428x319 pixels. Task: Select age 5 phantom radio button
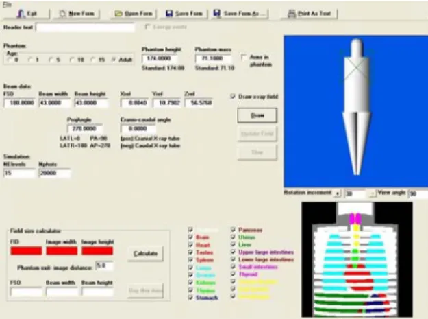click(51, 60)
